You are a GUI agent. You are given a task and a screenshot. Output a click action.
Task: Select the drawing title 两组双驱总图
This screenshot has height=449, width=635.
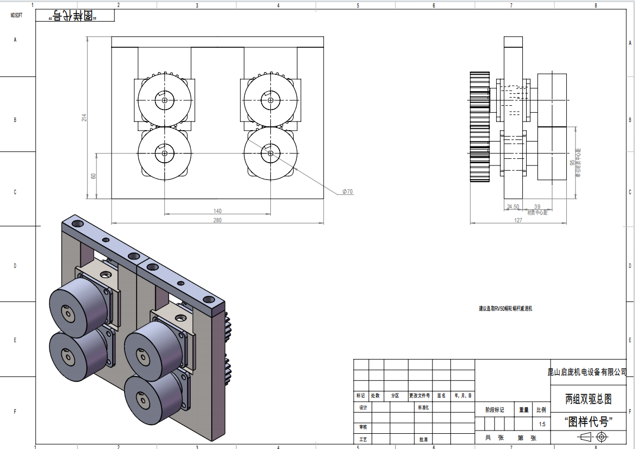[588, 400]
